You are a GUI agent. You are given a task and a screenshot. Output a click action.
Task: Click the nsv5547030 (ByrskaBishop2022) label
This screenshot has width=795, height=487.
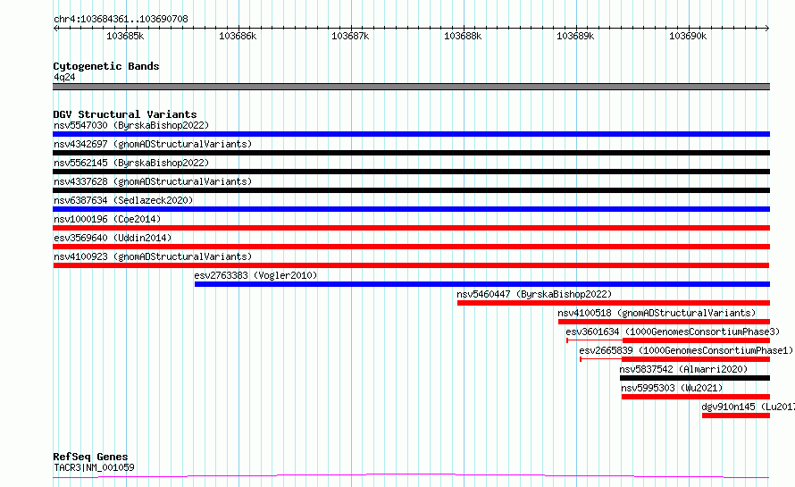point(131,125)
